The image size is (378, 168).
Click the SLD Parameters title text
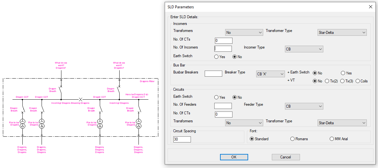(x=181, y=7)
